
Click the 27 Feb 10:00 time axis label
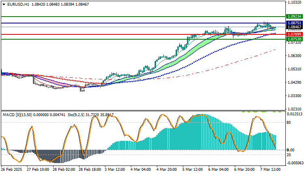pyautogui.click(x=38, y=170)
